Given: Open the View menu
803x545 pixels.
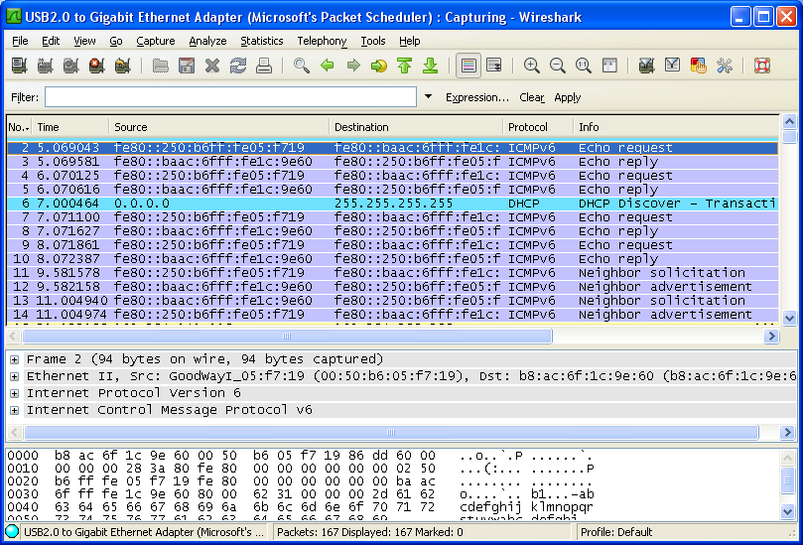Looking at the screenshot, I should (x=84, y=41).
